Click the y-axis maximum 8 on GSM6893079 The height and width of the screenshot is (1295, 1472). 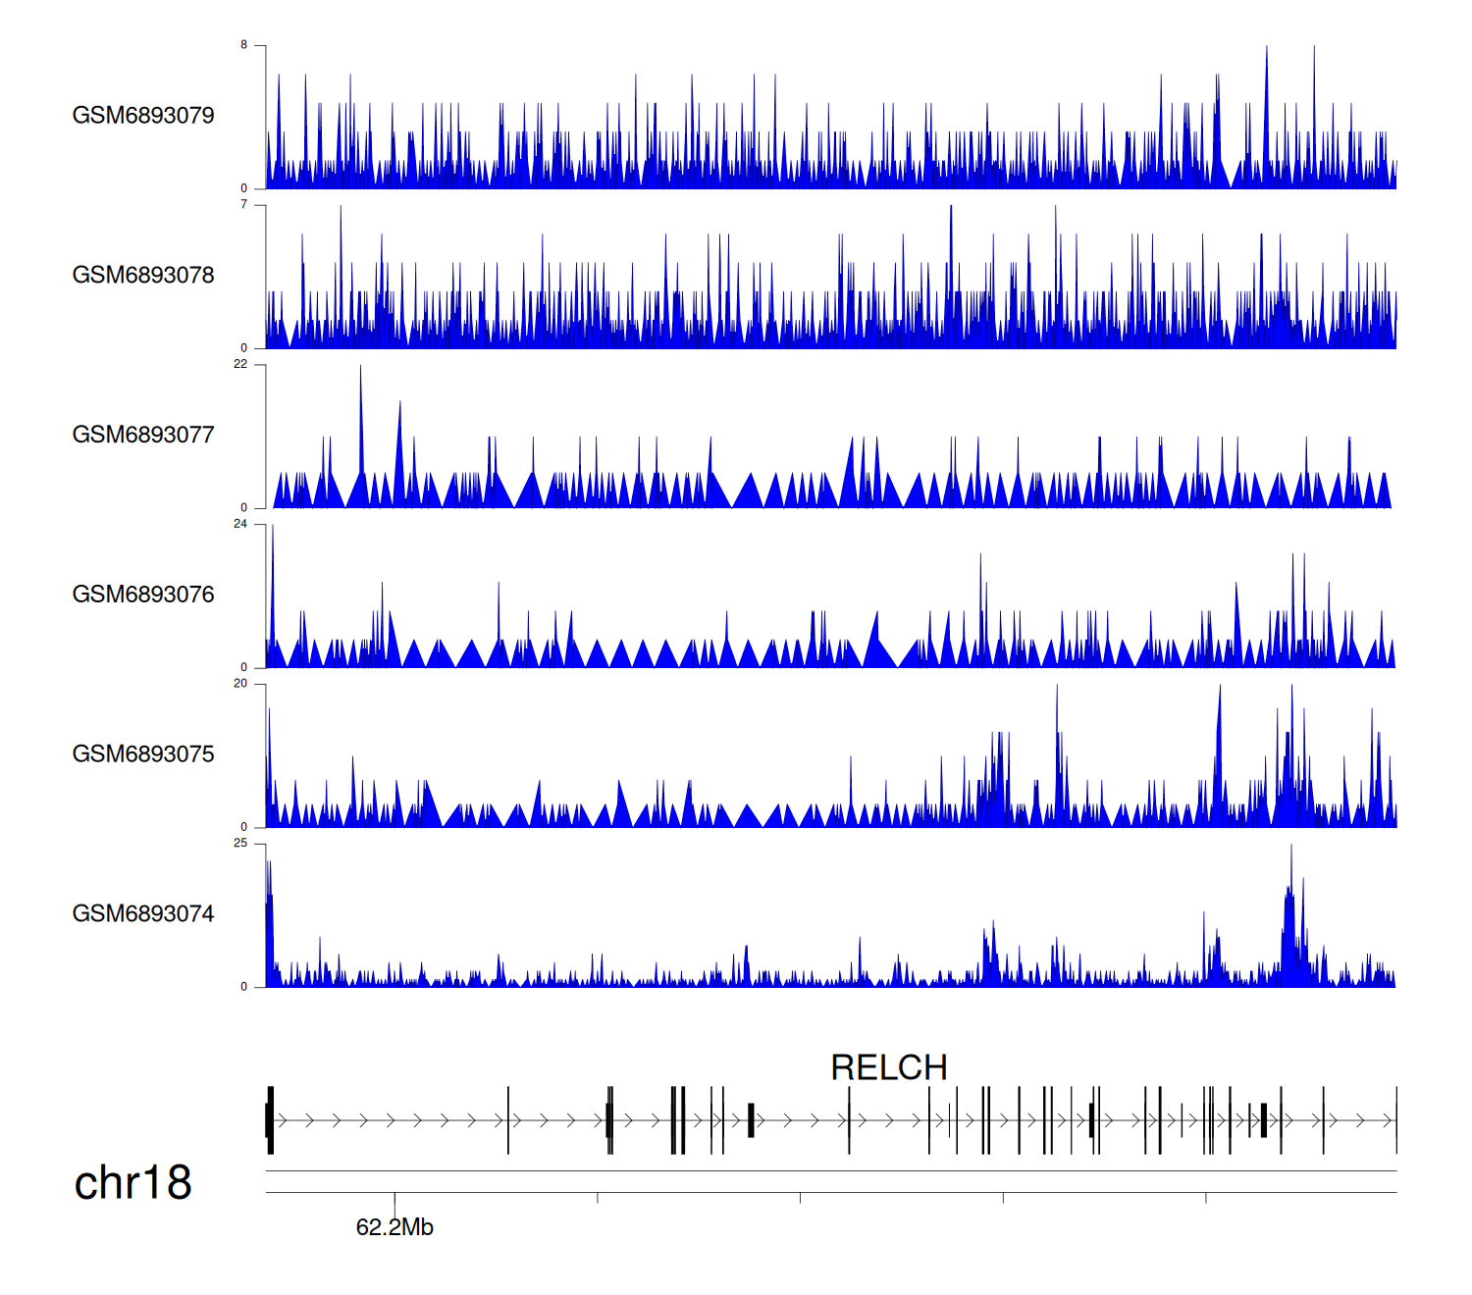pyautogui.click(x=244, y=45)
